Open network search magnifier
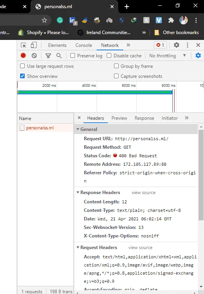This screenshot has width=204, height=294. click(59, 56)
